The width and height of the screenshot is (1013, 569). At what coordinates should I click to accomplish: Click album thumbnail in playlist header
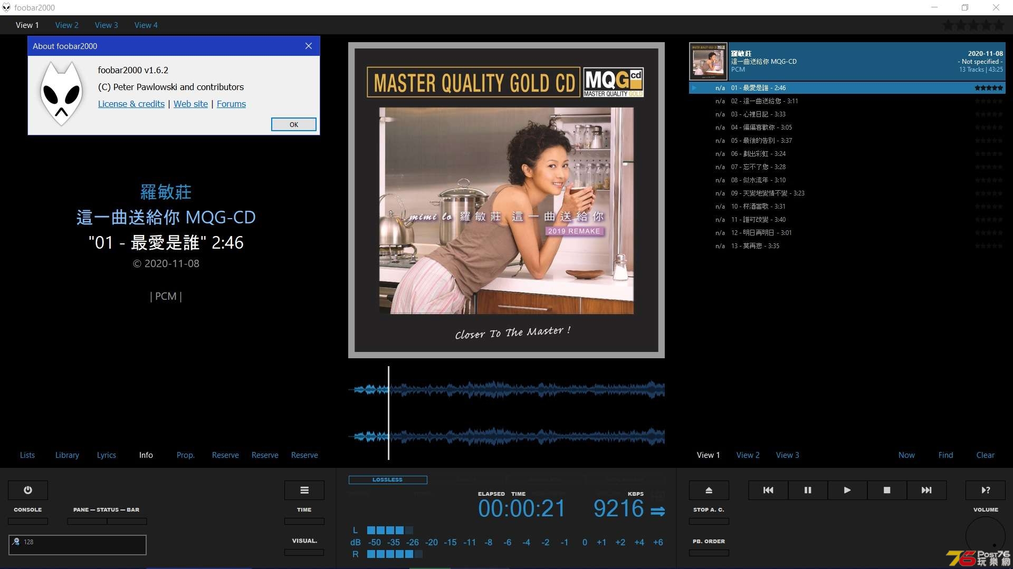709,62
